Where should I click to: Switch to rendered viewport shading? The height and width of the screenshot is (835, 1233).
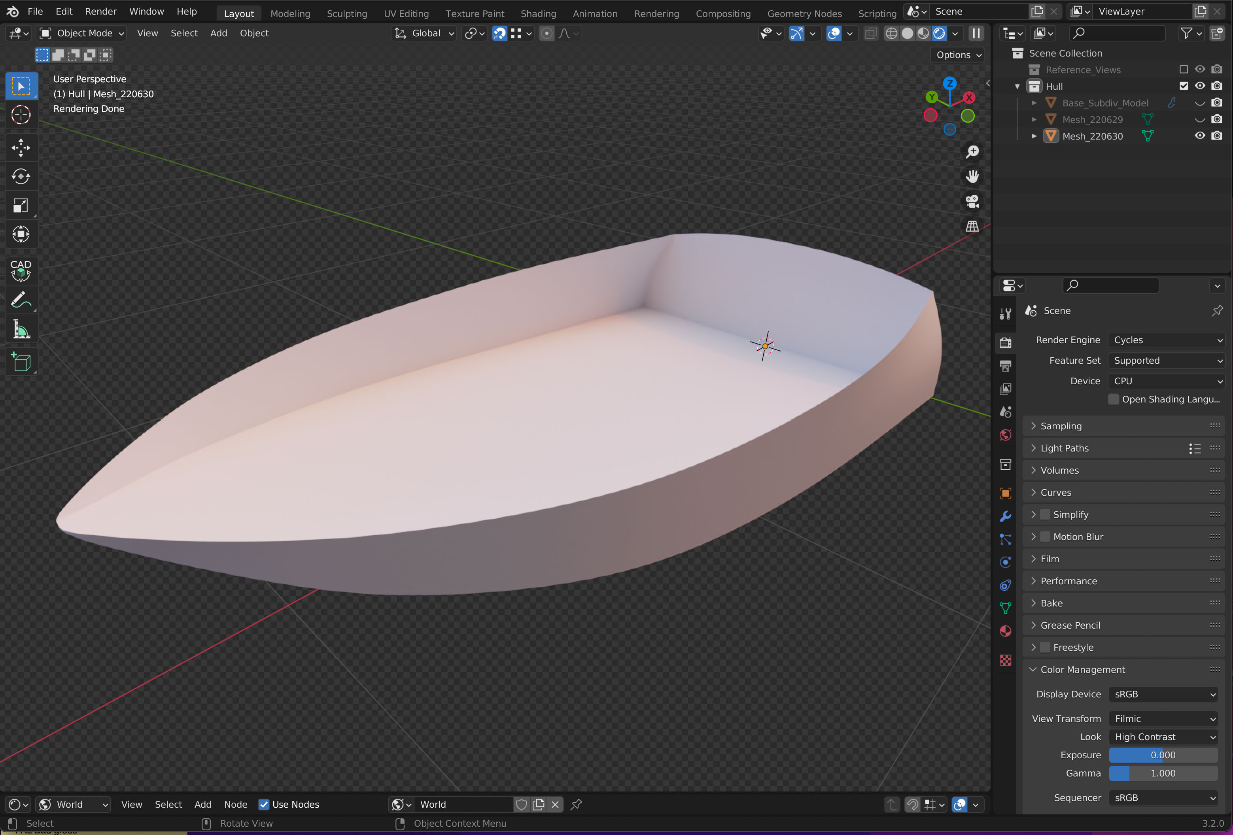[940, 34]
